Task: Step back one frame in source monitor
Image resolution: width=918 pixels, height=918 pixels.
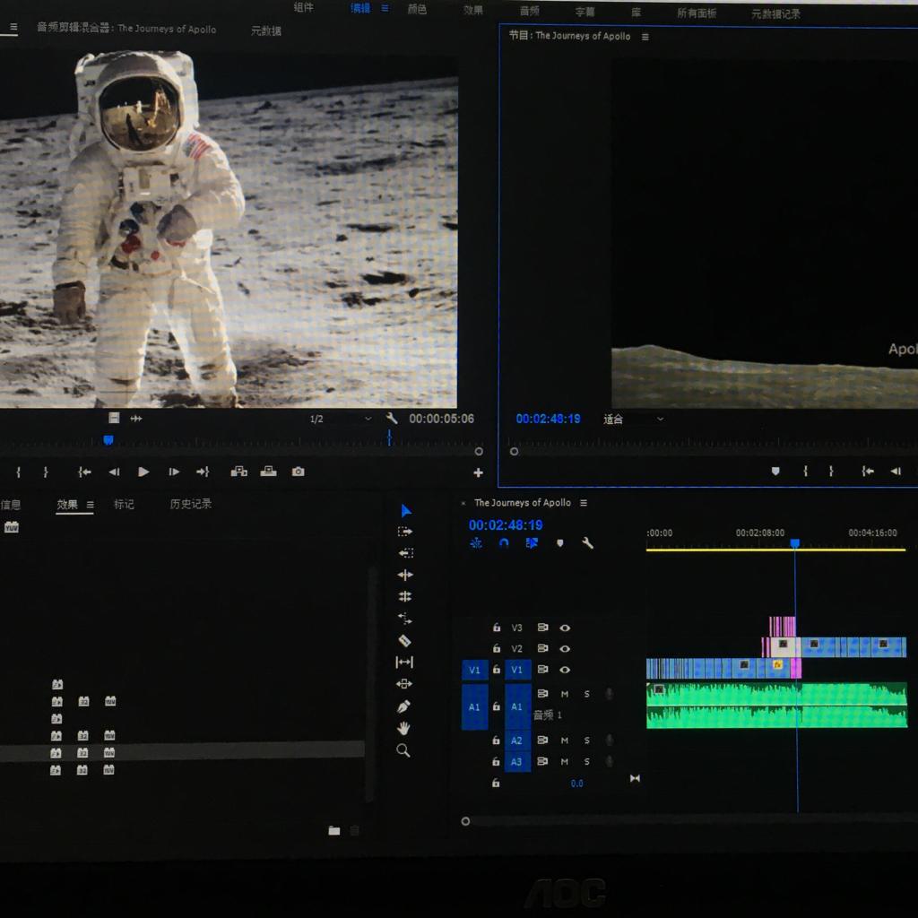Action: click(x=114, y=472)
